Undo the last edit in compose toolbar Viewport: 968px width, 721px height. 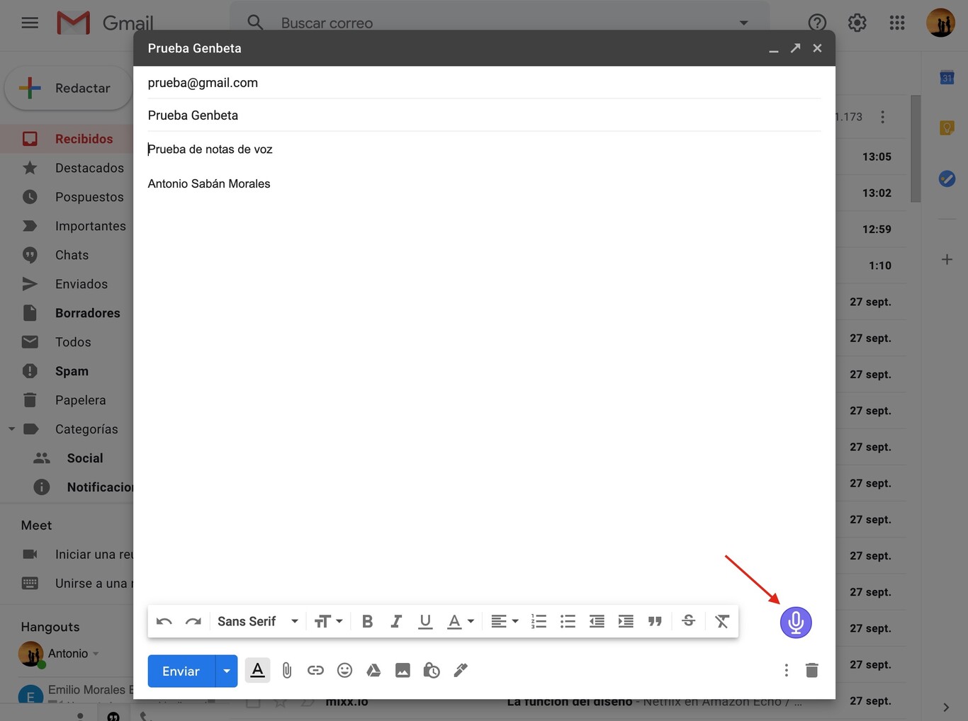164,621
